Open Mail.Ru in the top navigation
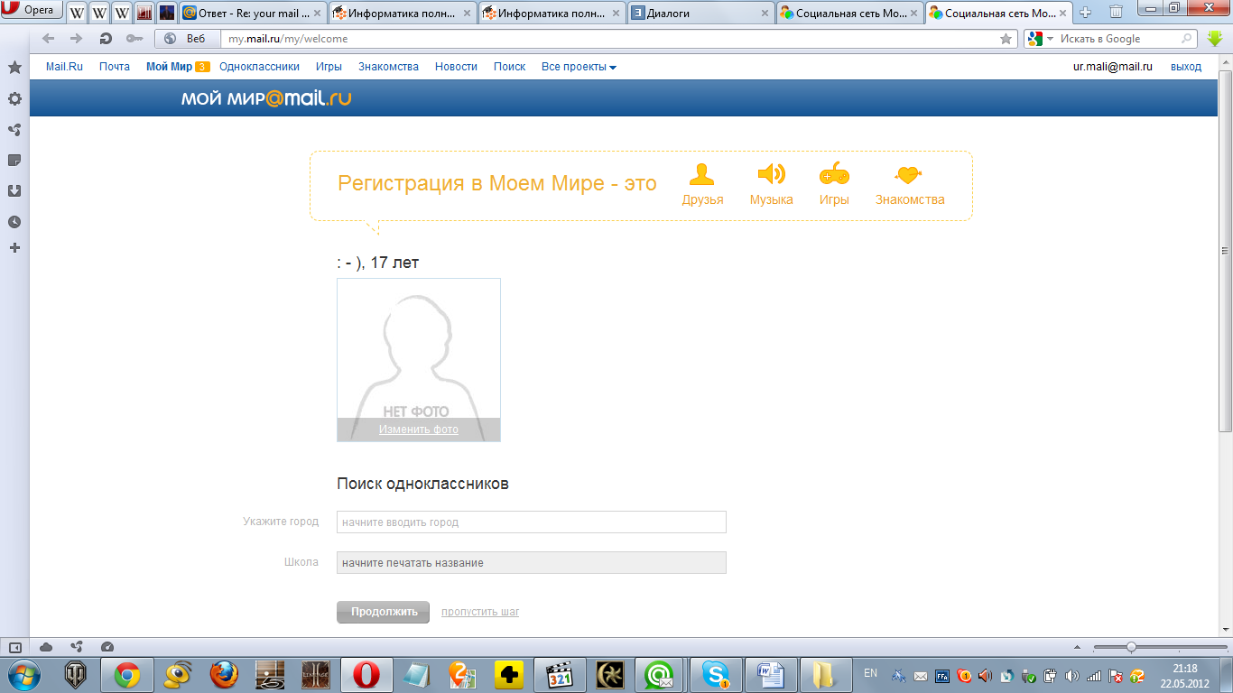This screenshot has width=1233, height=693. point(64,67)
